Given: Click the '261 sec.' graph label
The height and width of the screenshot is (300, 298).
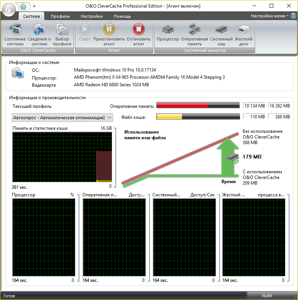Looking at the screenshot, I should [x=20, y=187].
